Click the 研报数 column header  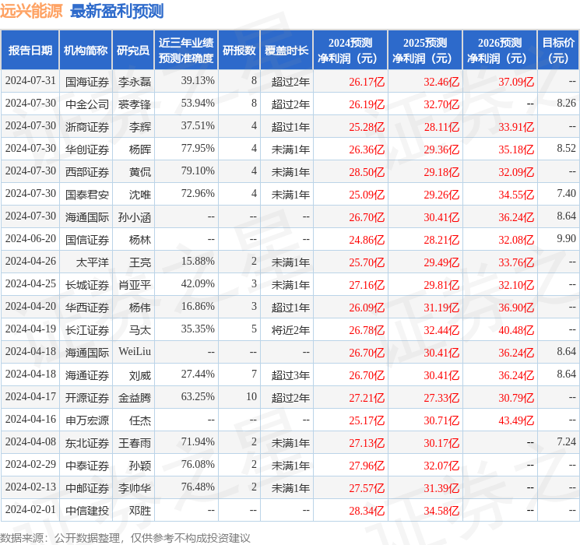pos(239,50)
